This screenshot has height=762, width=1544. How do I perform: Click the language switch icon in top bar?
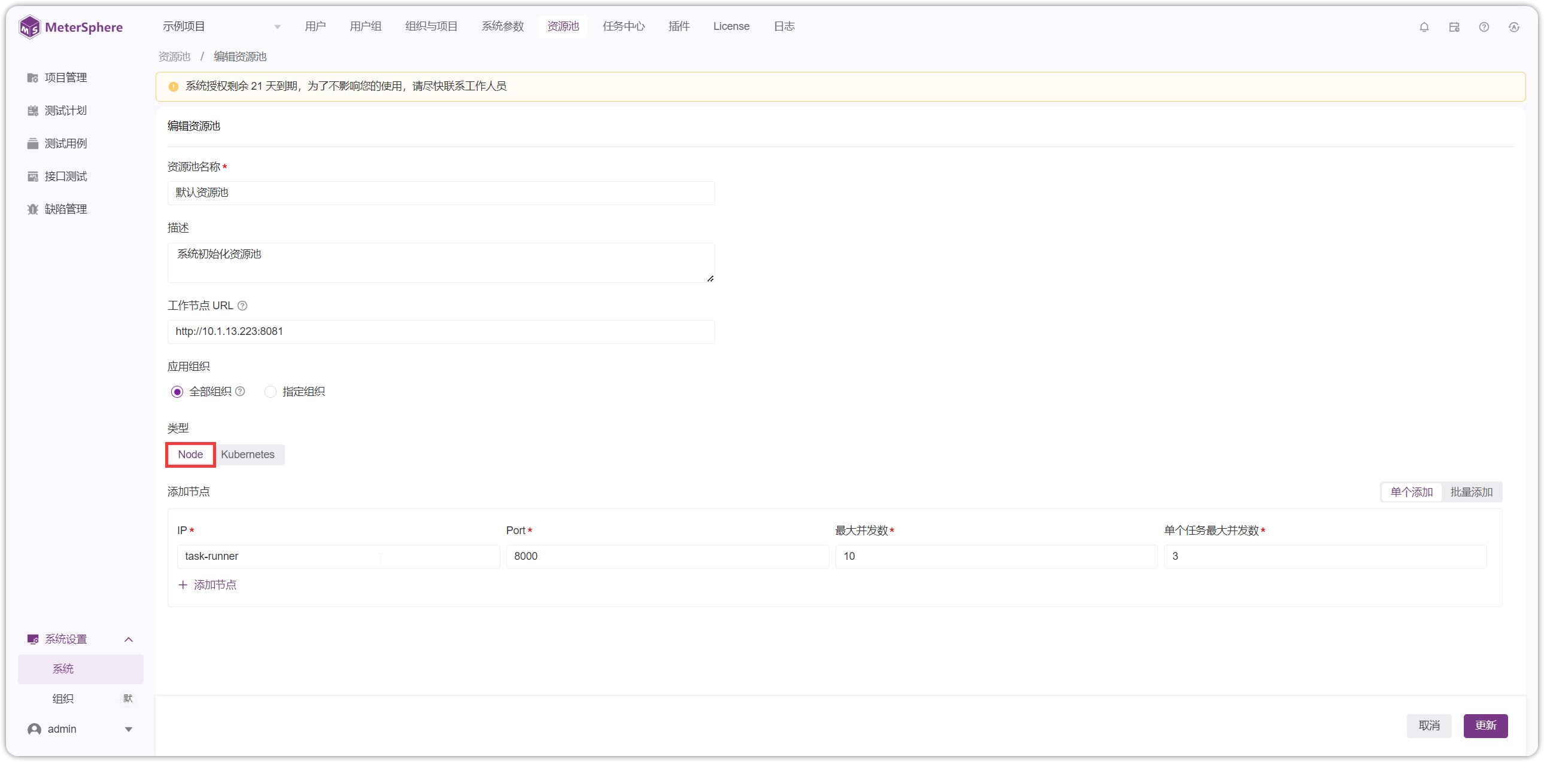tap(1514, 27)
